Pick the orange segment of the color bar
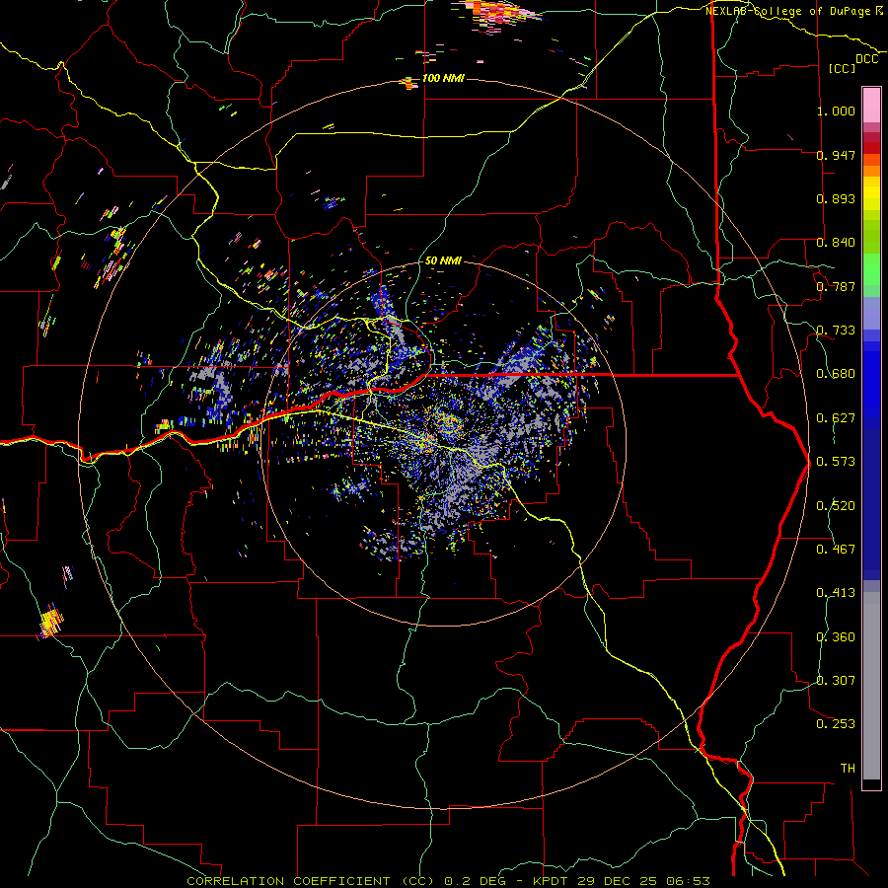The width and height of the screenshot is (888, 888). [871, 166]
